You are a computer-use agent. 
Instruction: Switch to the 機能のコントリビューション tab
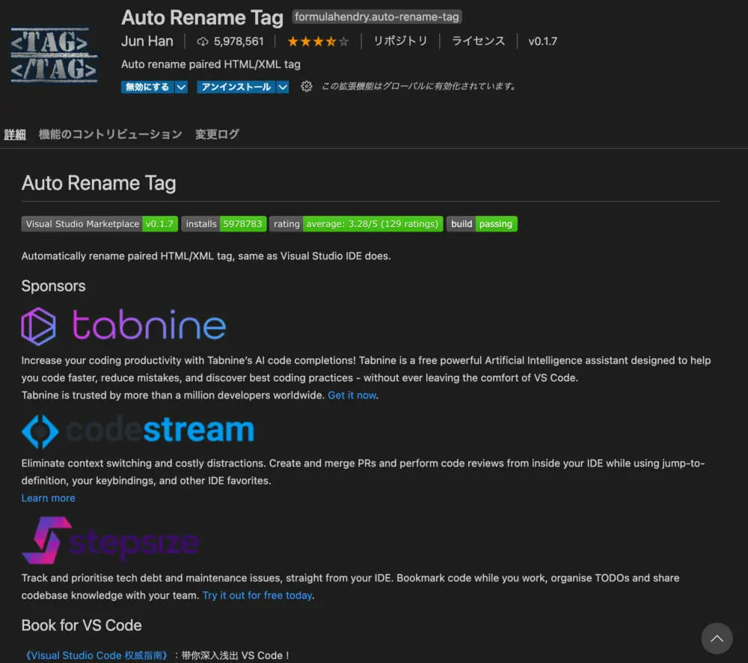point(110,135)
